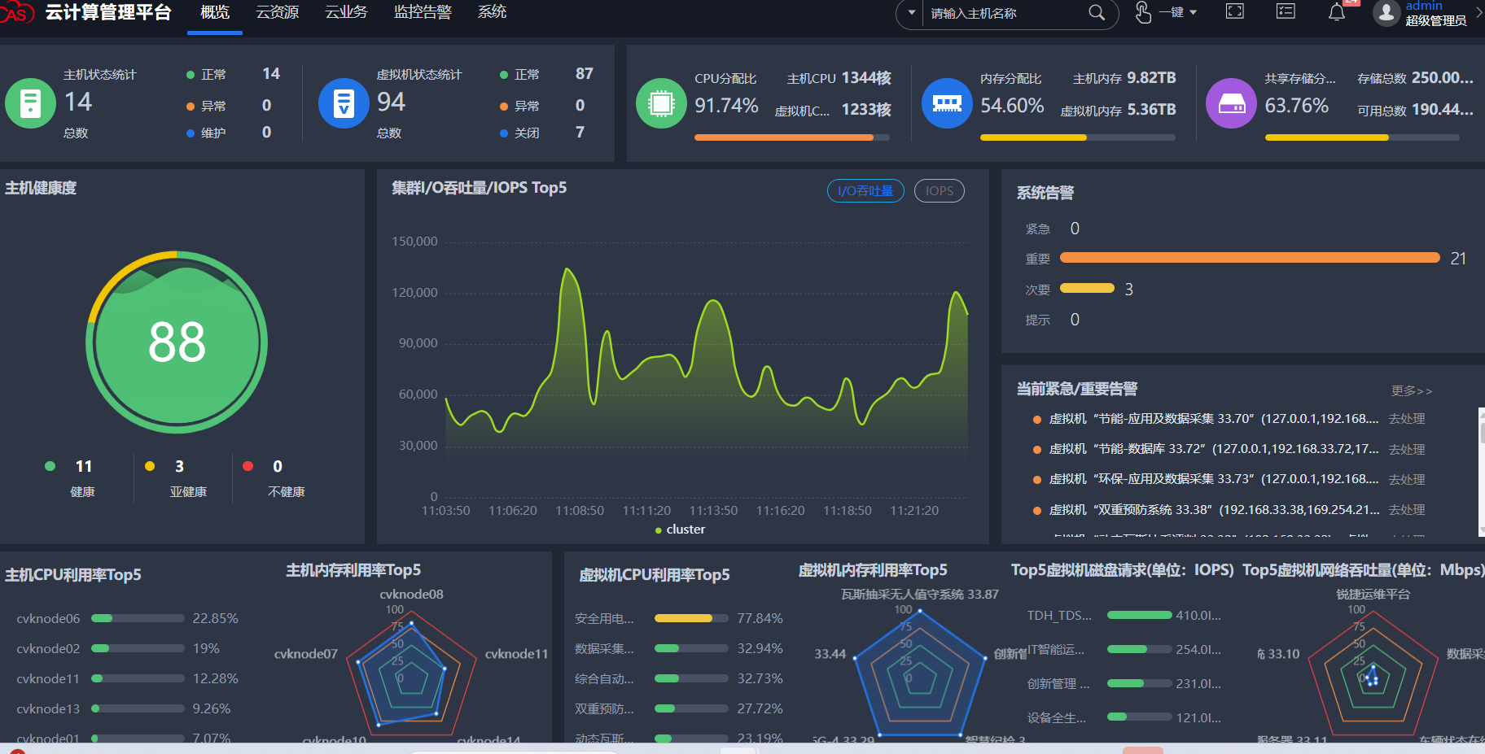
Task: Open the 系统 menu
Action: [492, 12]
